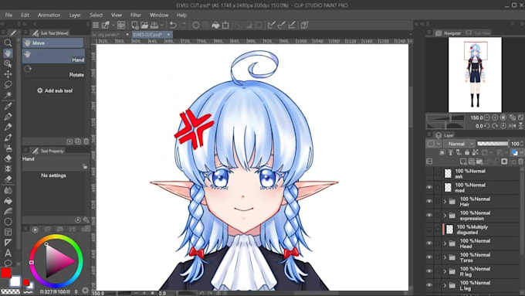
Task: Expand the 'expression' layer folder
Action: click(x=445, y=216)
